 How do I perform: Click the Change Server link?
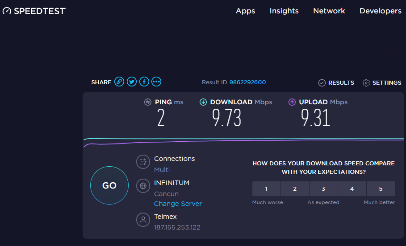coord(178,204)
